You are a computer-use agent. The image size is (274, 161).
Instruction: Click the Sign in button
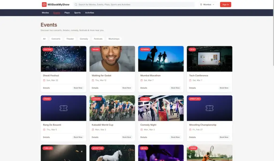226,5
